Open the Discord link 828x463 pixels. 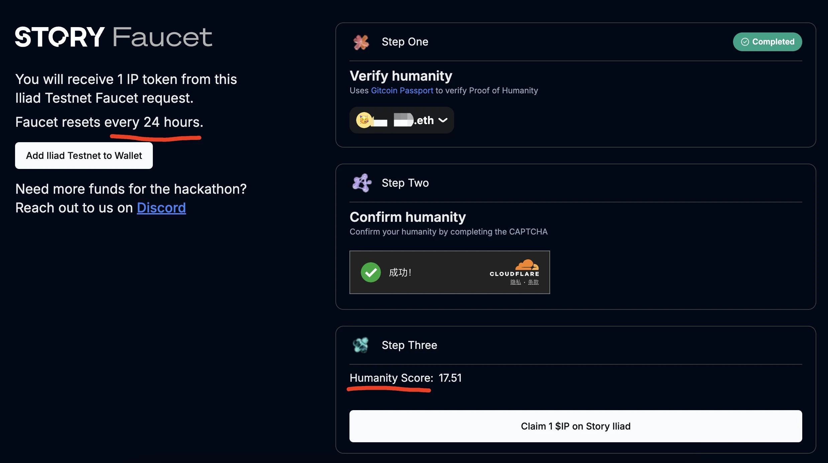click(x=161, y=208)
